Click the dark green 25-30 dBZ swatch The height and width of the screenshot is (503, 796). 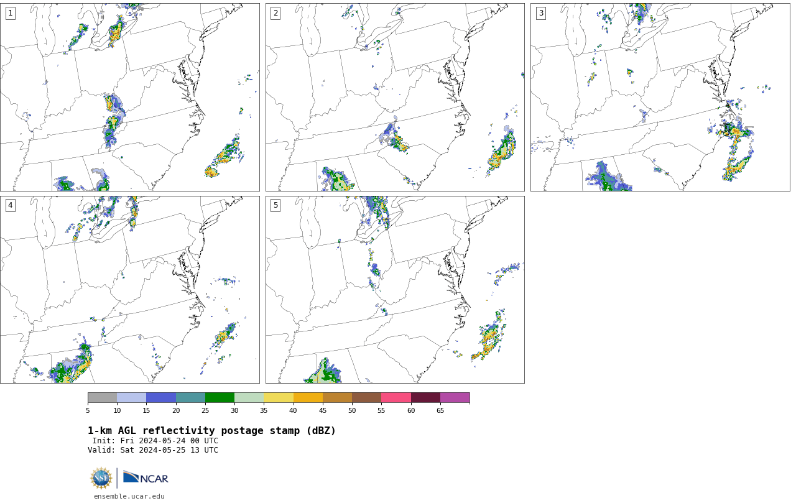click(x=220, y=398)
